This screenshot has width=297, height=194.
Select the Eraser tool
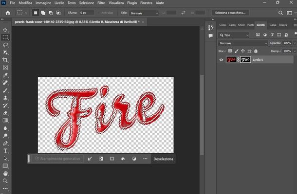(x=5, y=113)
